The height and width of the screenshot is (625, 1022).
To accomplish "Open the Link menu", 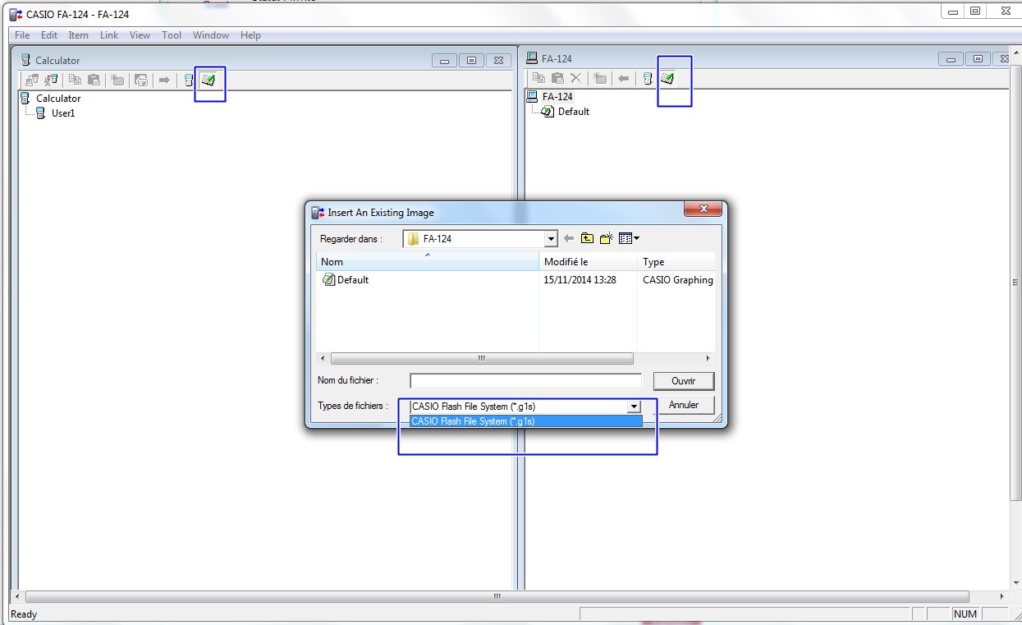I will click(x=109, y=35).
